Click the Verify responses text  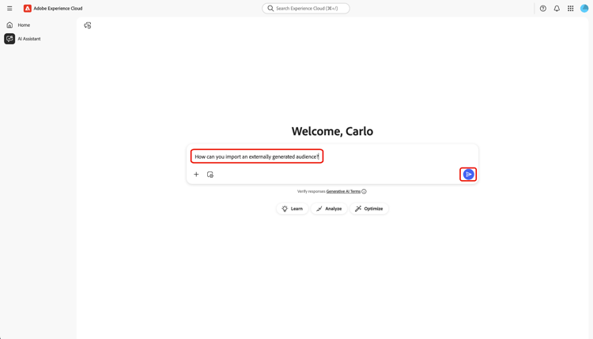pyautogui.click(x=311, y=191)
